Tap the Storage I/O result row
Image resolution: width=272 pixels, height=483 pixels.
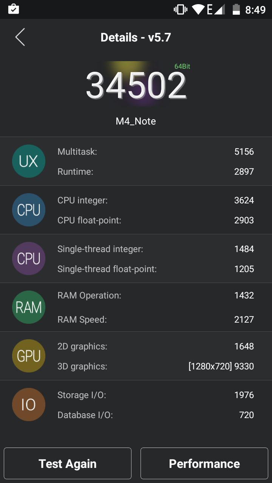pyautogui.click(x=155, y=395)
